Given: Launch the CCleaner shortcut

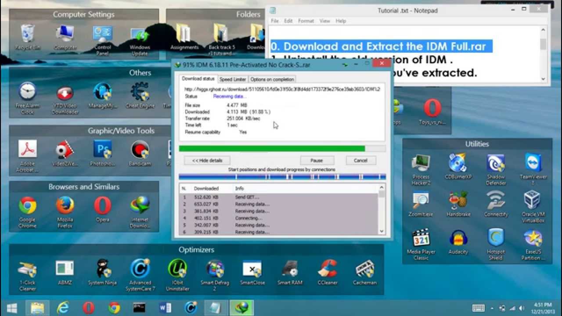Looking at the screenshot, I should click(x=328, y=273).
